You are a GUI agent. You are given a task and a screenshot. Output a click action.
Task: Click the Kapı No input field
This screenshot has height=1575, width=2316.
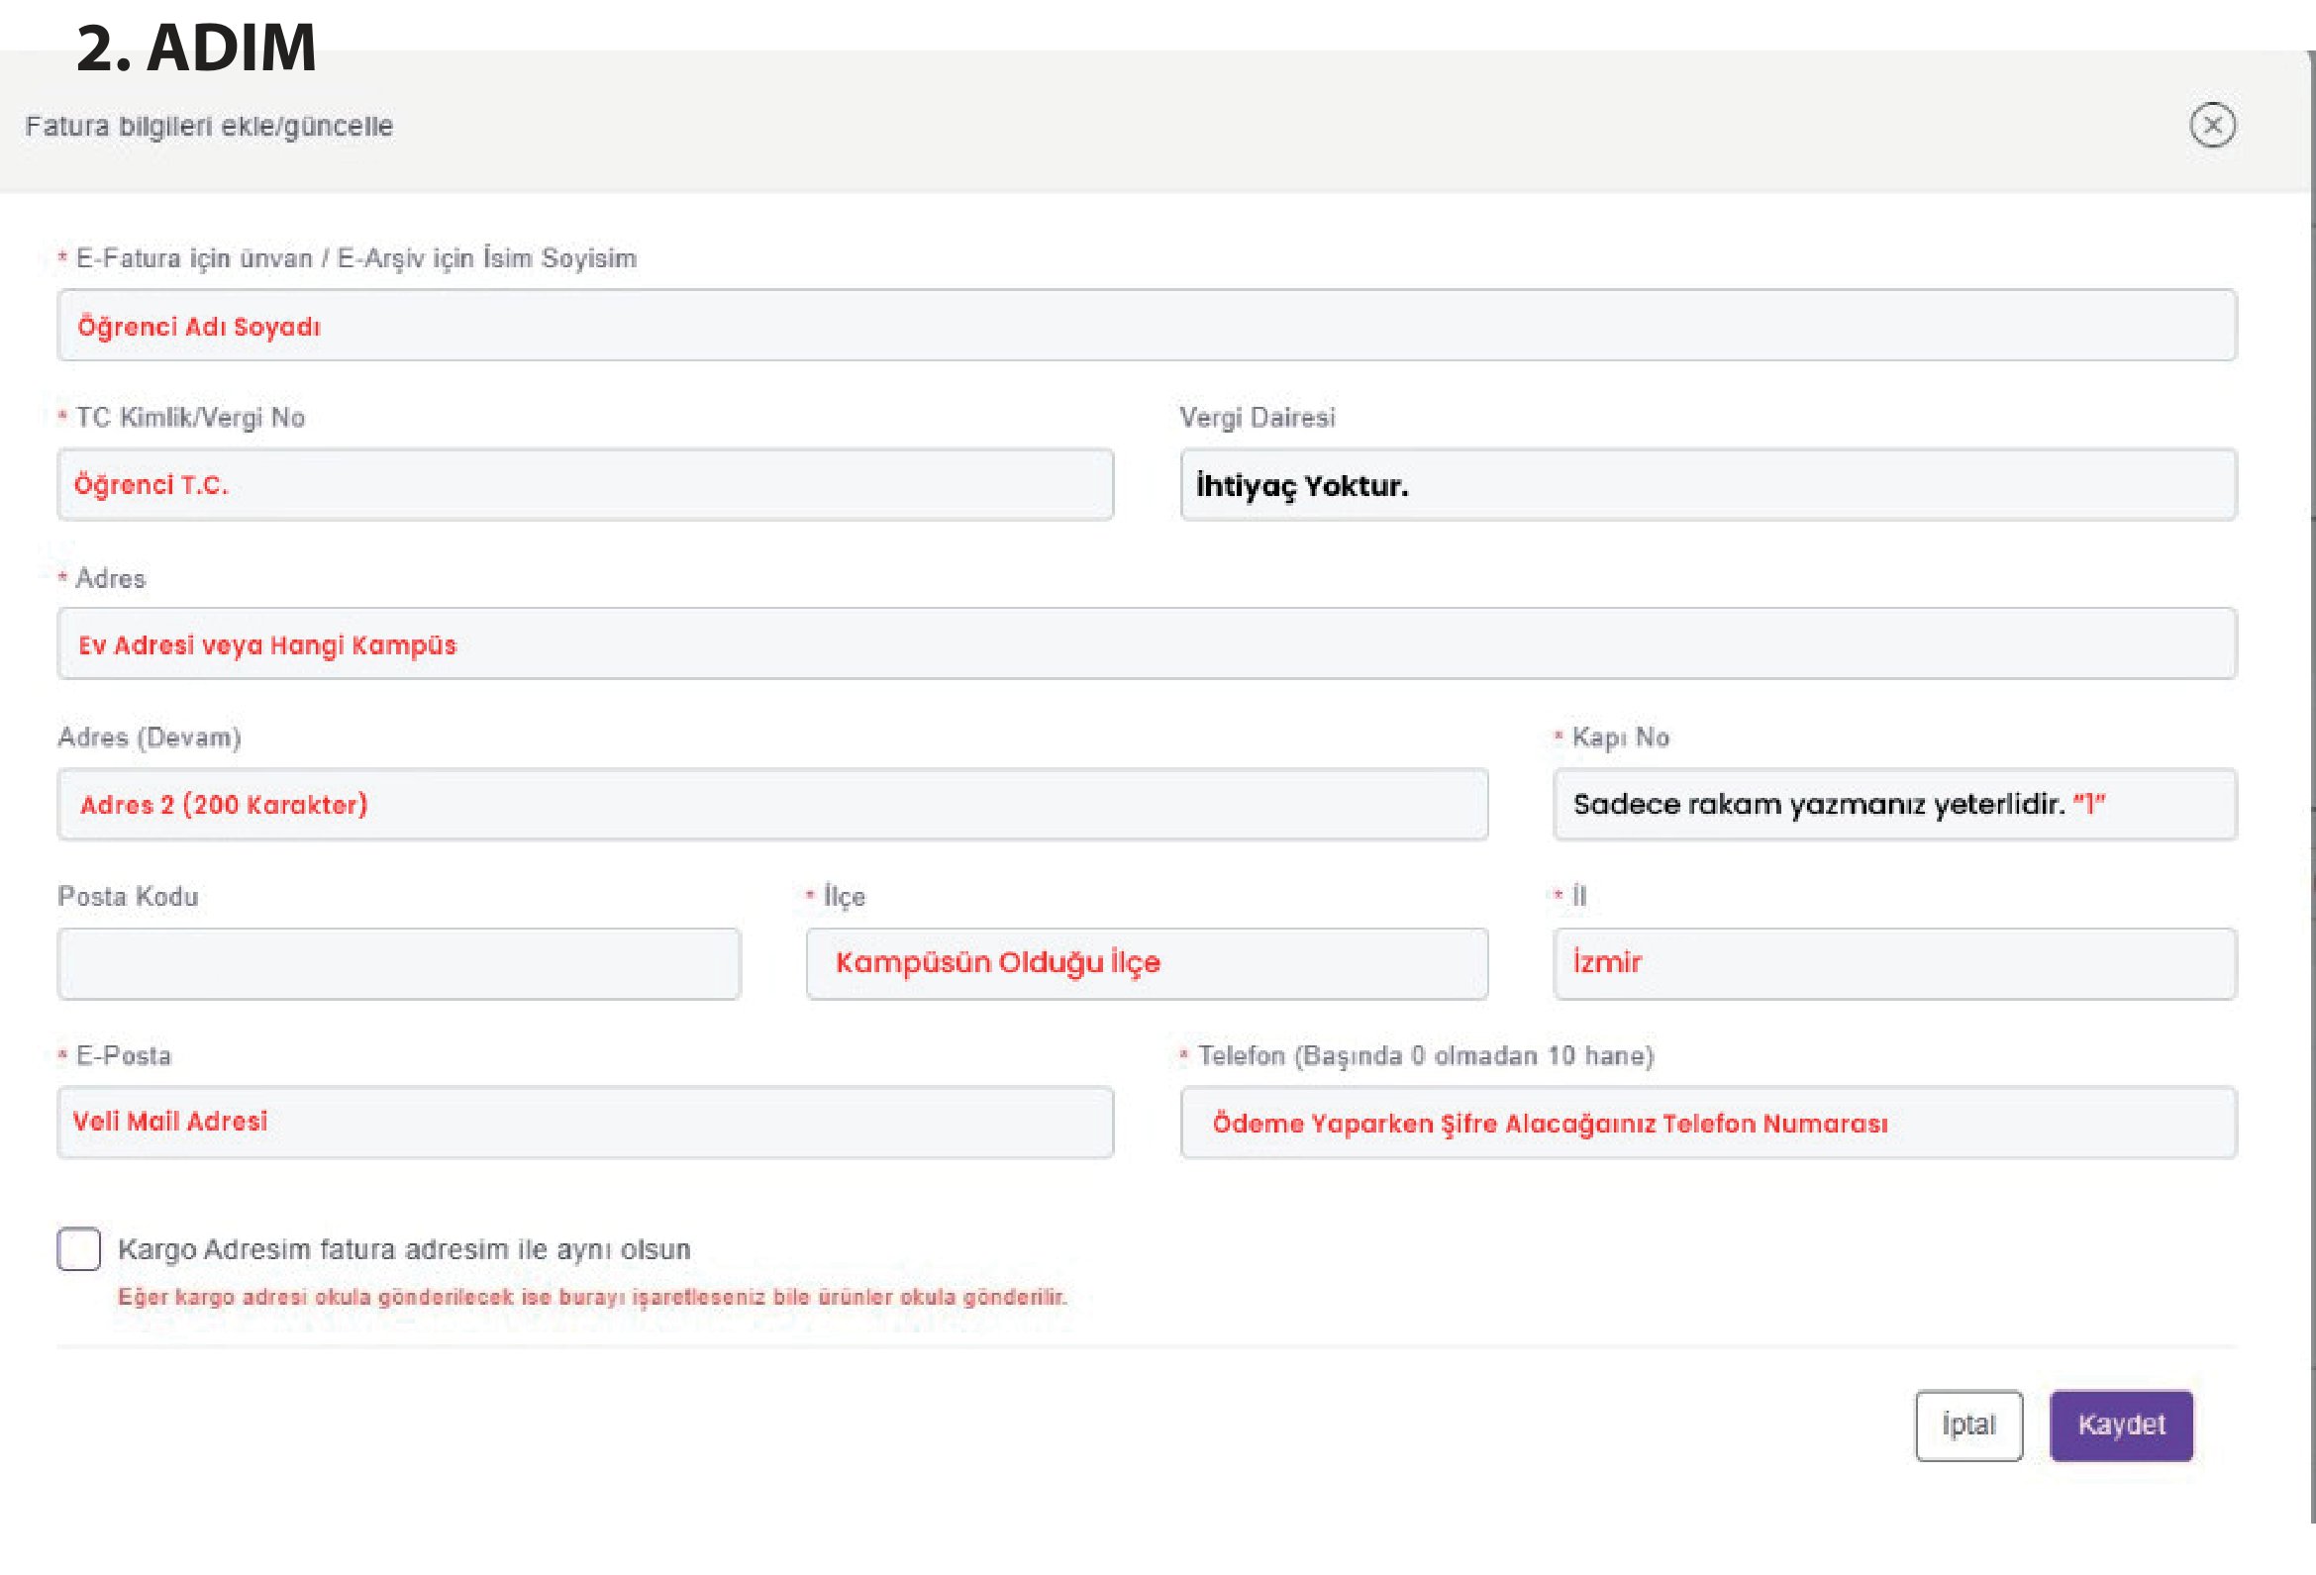[x=1894, y=804]
